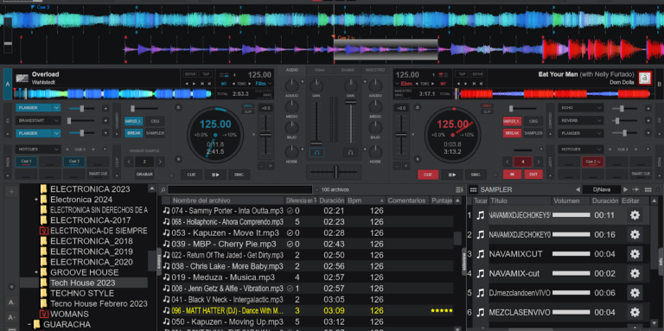Viewport: 664px width, 331px height.
Task: Play sample 1 music note icon
Action: click(x=480, y=215)
